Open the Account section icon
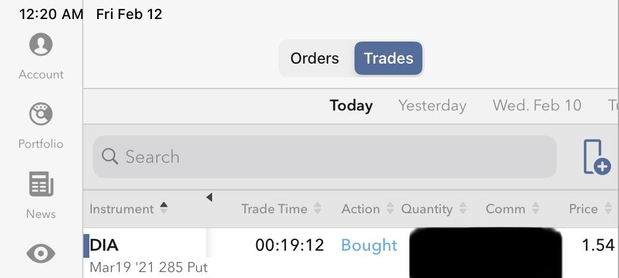 click(x=41, y=45)
